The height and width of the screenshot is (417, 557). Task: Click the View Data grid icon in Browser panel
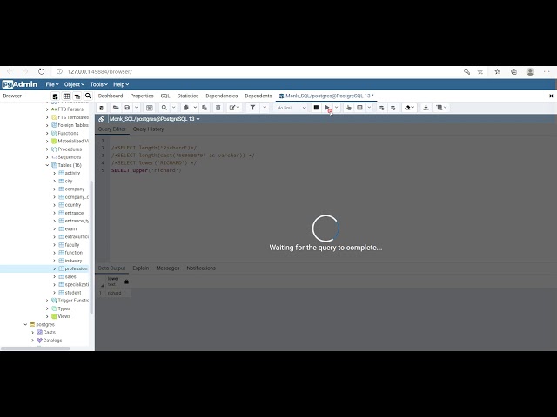66,96
